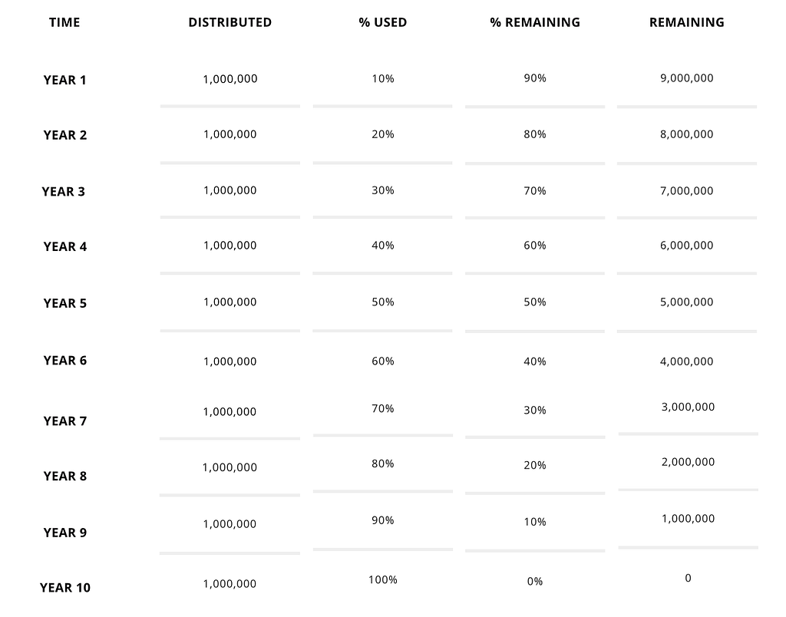Click Year 9 remaining value 1,000,000
Viewport: 786px width, 617px height.
pos(689,519)
